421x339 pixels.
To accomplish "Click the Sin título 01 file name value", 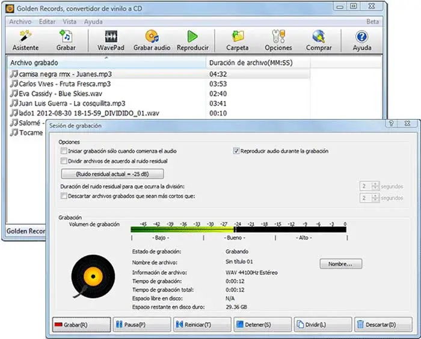I will (x=239, y=261).
